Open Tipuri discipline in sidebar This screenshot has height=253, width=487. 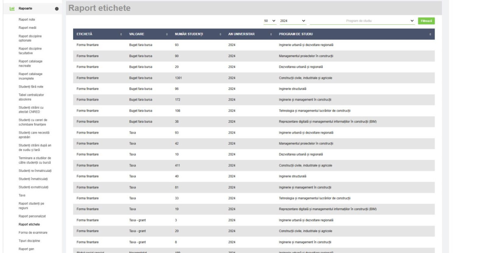29,241
